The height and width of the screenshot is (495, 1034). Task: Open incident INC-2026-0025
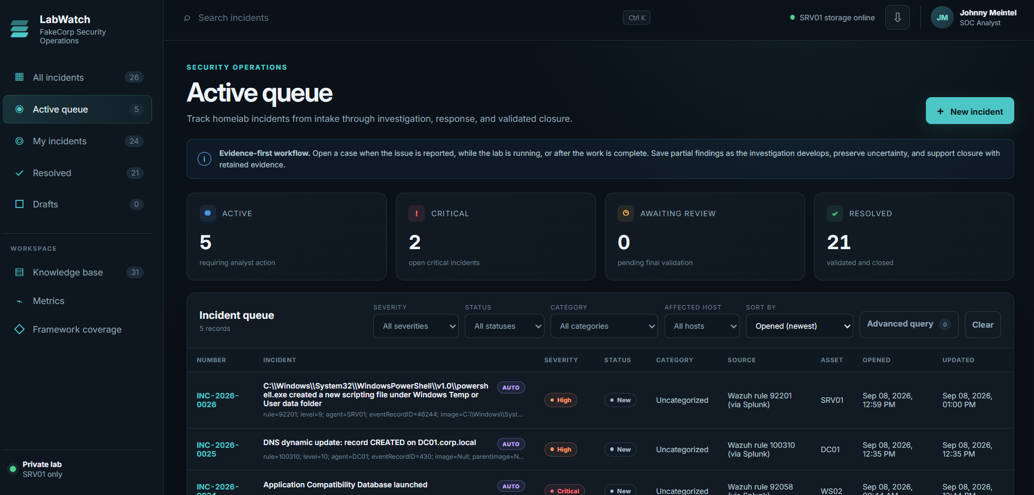tap(218, 449)
